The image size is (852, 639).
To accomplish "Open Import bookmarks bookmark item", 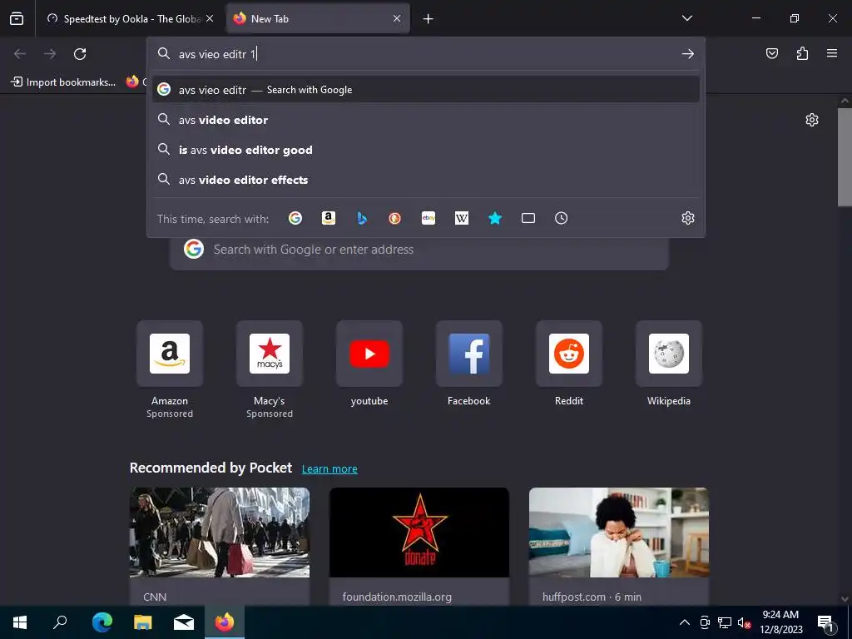I will tap(63, 82).
